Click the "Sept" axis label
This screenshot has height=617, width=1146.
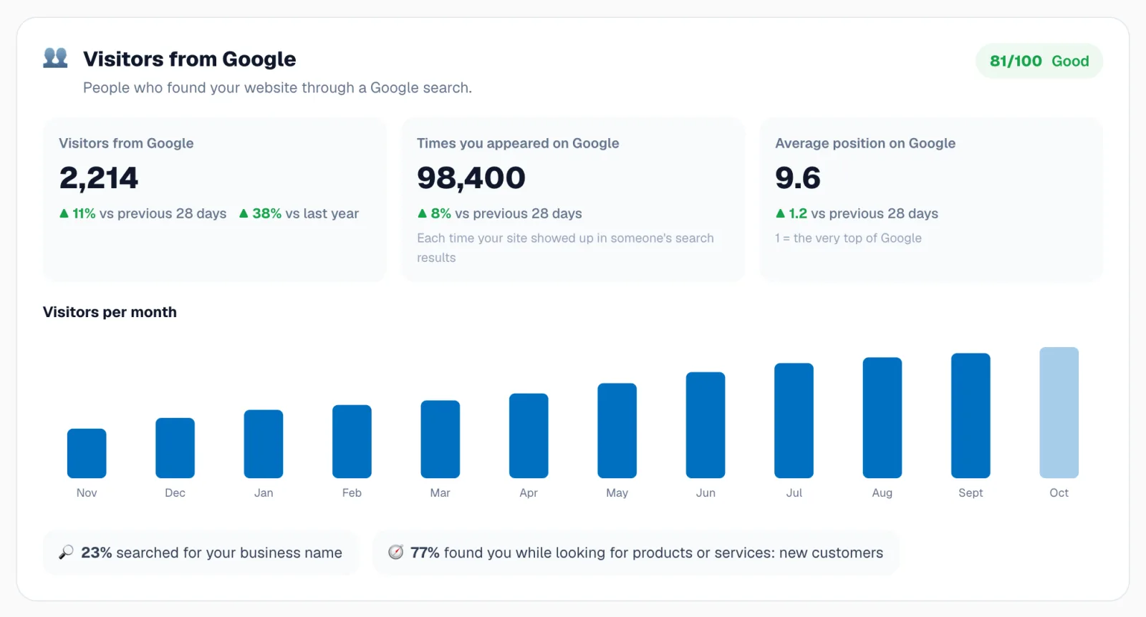click(x=971, y=492)
